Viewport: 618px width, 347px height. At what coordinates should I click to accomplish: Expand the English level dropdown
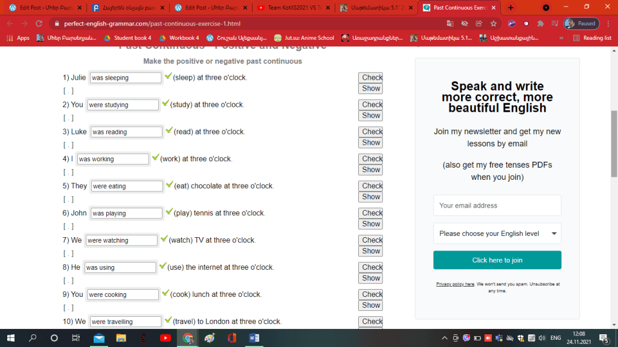click(x=497, y=234)
